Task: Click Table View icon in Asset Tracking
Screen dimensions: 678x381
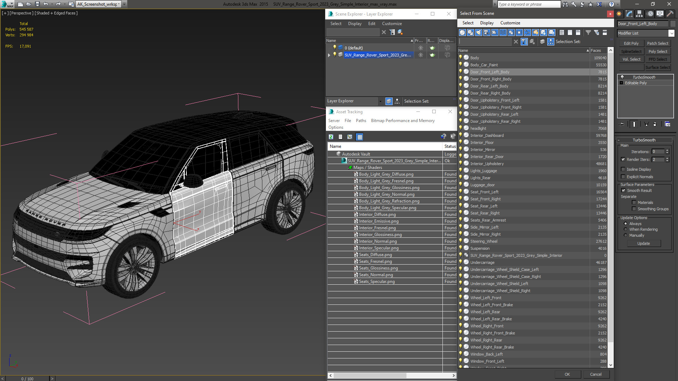Action: point(359,137)
